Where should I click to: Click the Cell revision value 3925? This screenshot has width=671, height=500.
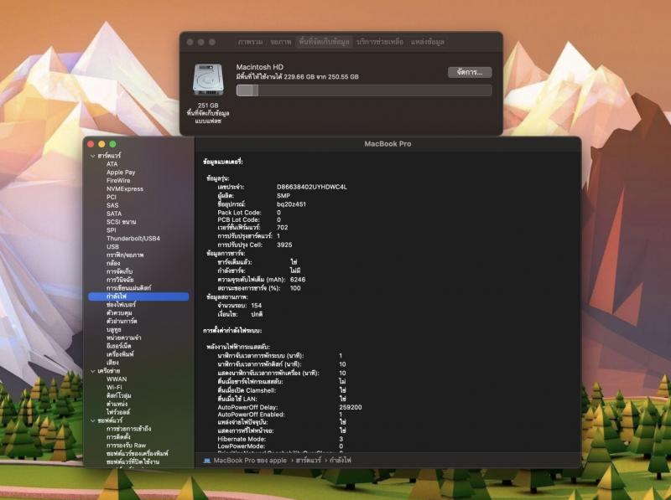(x=284, y=245)
